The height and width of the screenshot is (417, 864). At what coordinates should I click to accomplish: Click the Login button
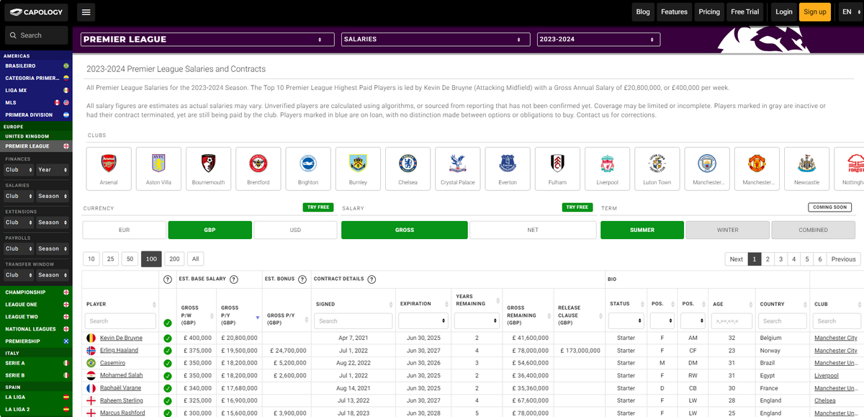coord(784,12)
